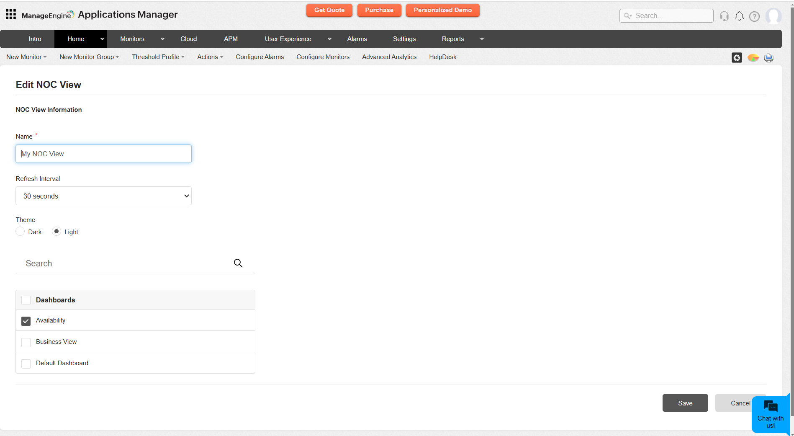
Task: Click the Purchase button
Action: pyautogui.click(x=379, y=10)
